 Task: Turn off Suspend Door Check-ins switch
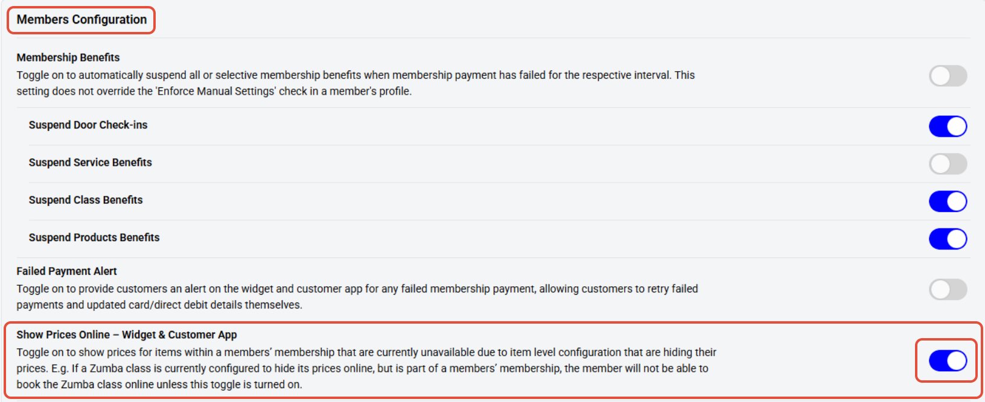pos(948,127)
